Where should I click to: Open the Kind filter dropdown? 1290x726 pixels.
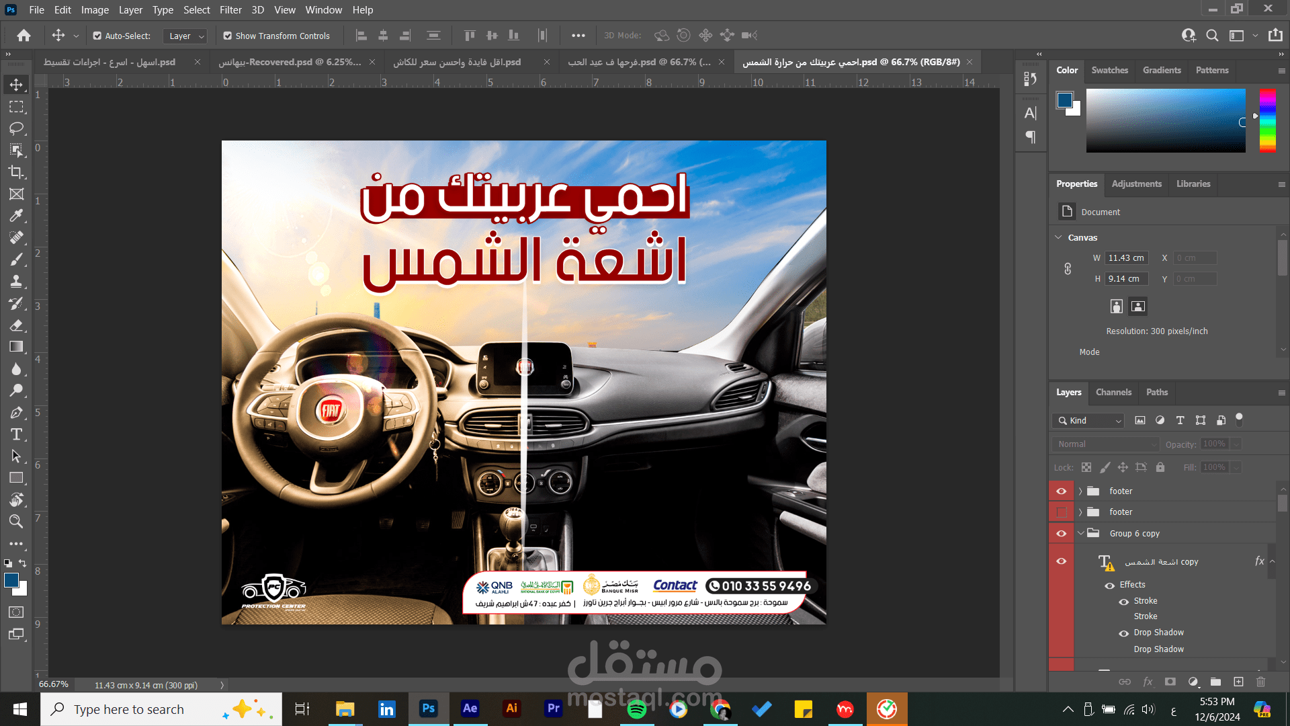1088,421
